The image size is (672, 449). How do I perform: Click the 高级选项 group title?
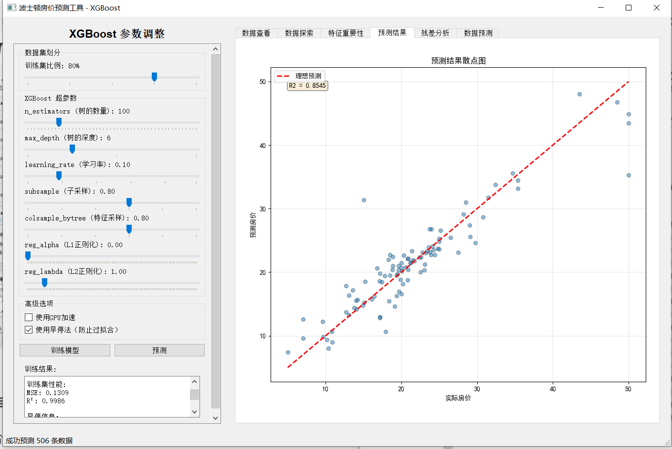(39, 303)
